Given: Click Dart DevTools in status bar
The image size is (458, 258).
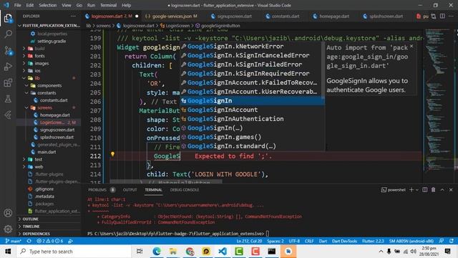Looking at the screenshot, I should (x=344, y=241).
